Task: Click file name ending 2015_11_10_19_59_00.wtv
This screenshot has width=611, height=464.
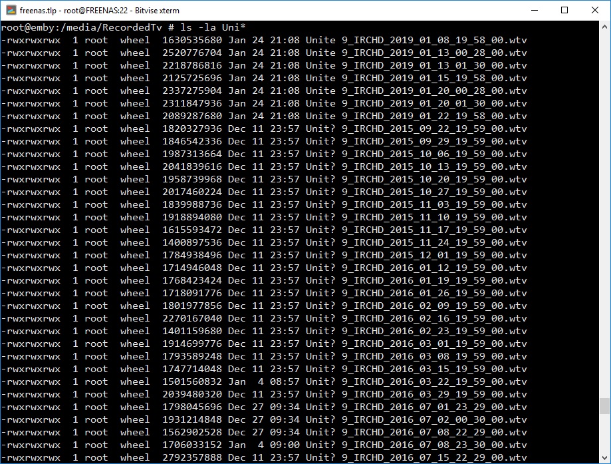Action: 416,217
